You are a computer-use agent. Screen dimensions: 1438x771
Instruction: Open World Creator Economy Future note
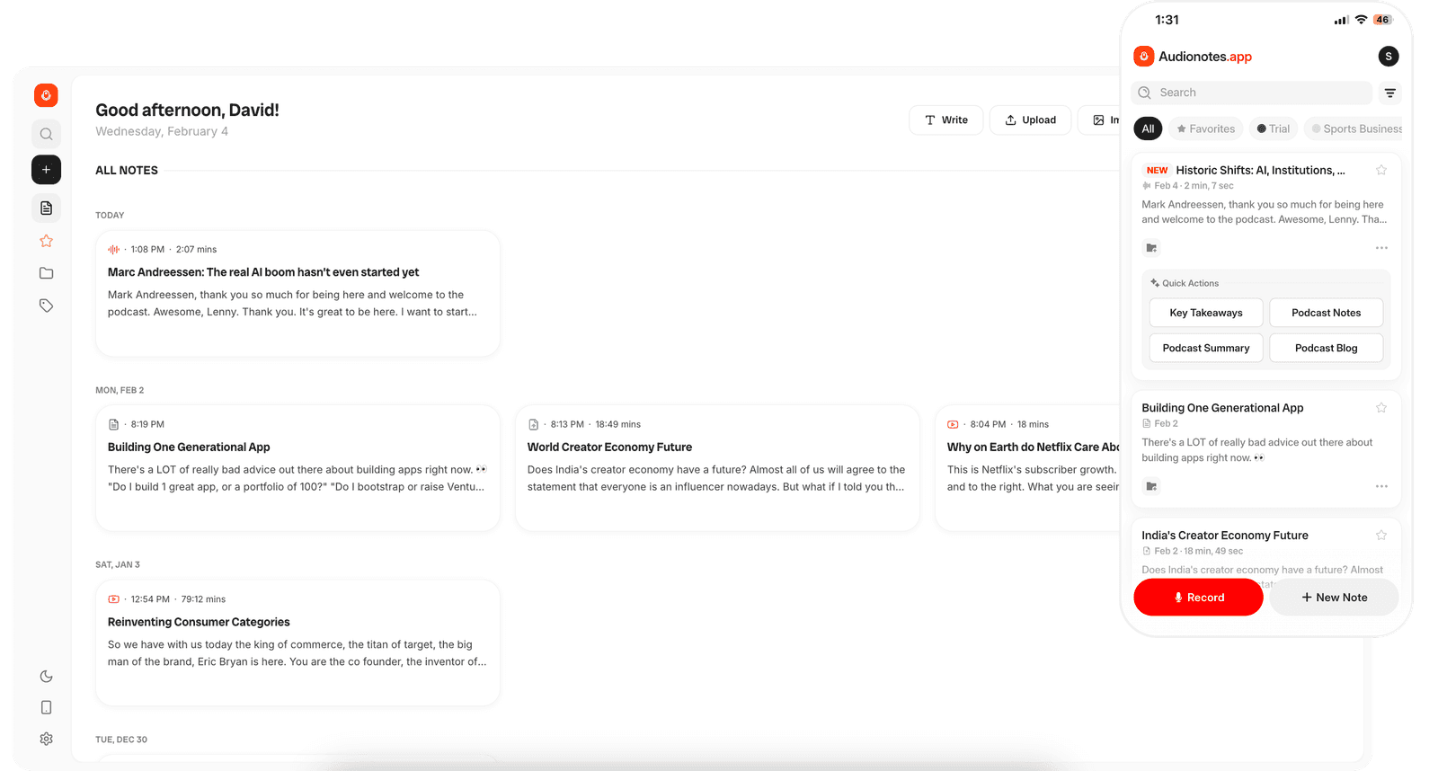click(x=717, y=468)
